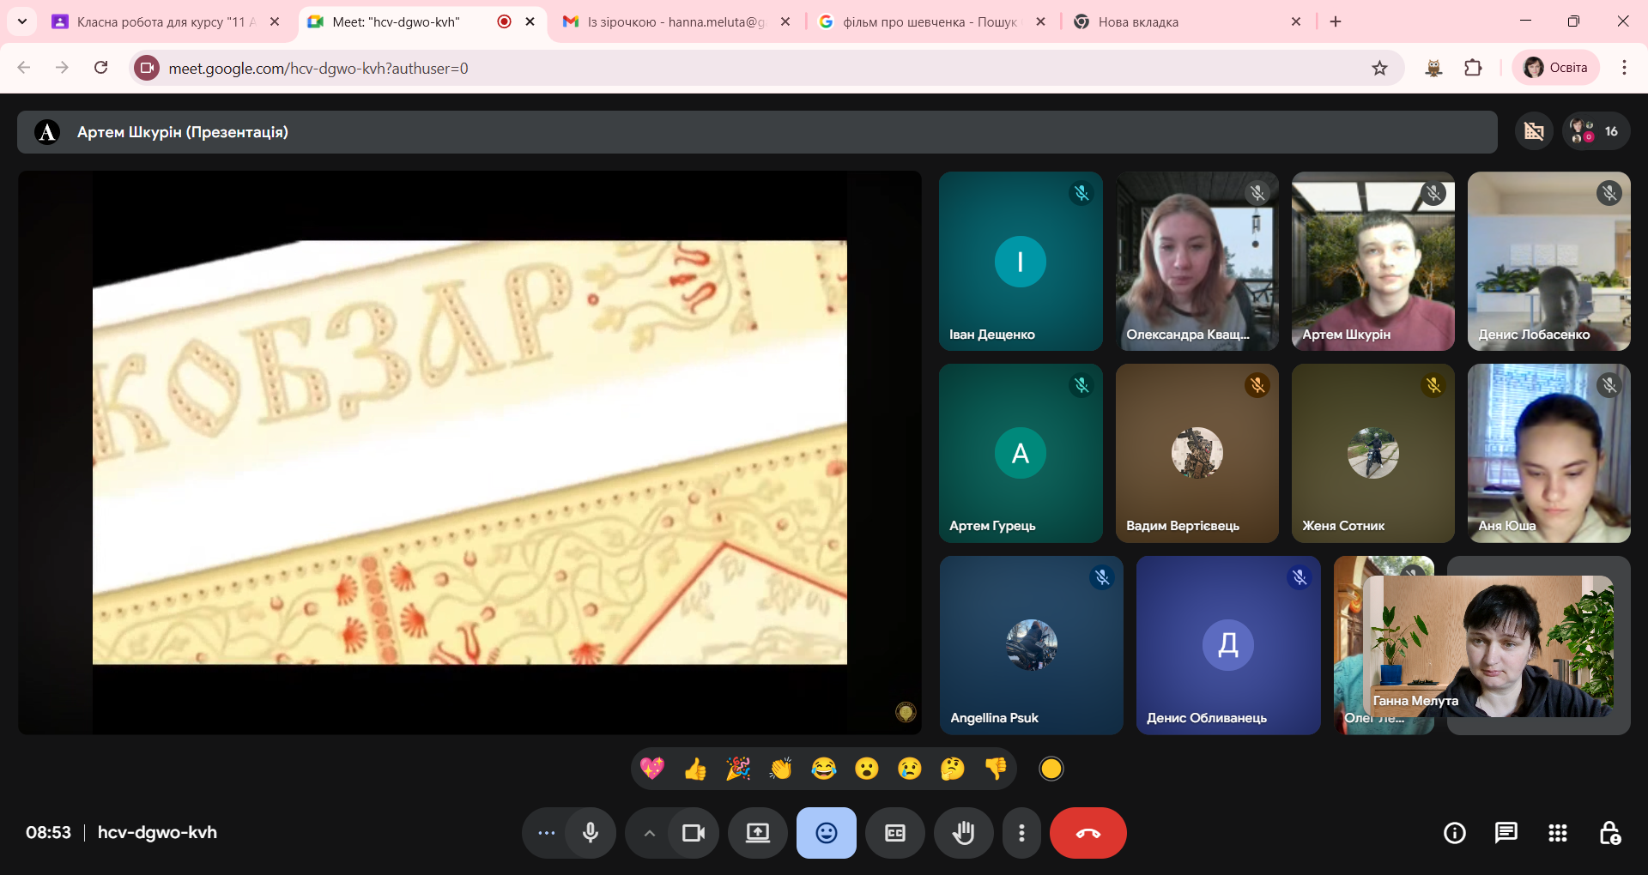Toggle closed captions
Viewport: 1648px width, 875px height.
894,833
